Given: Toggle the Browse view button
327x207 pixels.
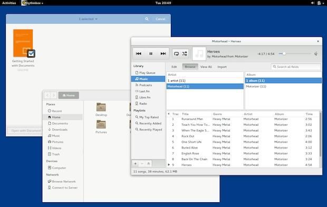Looking at the screenshot, I should [x=190, y=67].
